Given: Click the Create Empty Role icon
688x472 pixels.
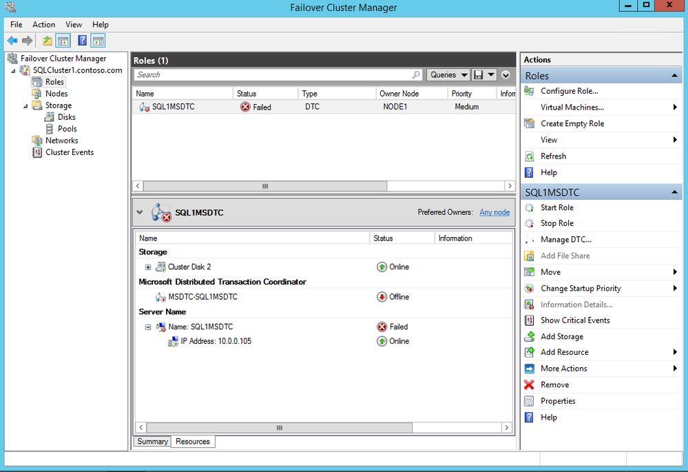Looking at the screenshot, I should point(529,123).
